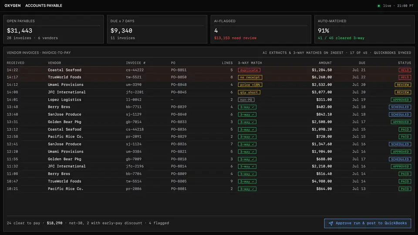Image resolution: width=418 pixels, height=235 pixels.
Task: Click the duplicate badge on cs-44222
Action: 249,70
